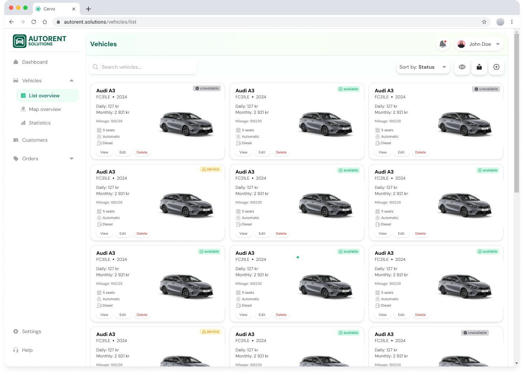
Task: Delete the first unavailable Audi A3
Action: click(142, 152)
